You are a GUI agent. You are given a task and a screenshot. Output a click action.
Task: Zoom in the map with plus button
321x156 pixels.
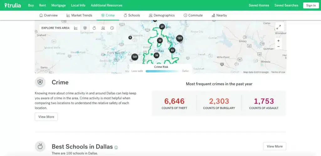tap(278, 41)
